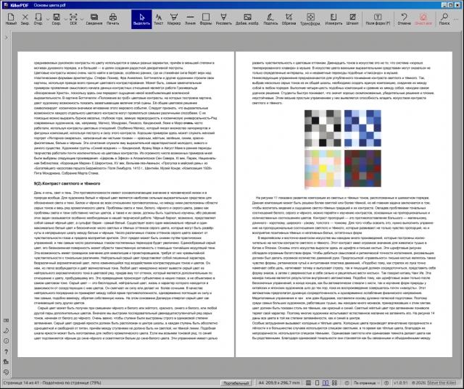Close the file using Закр. button
The image size is (464, 389).
tap(25, 20)
